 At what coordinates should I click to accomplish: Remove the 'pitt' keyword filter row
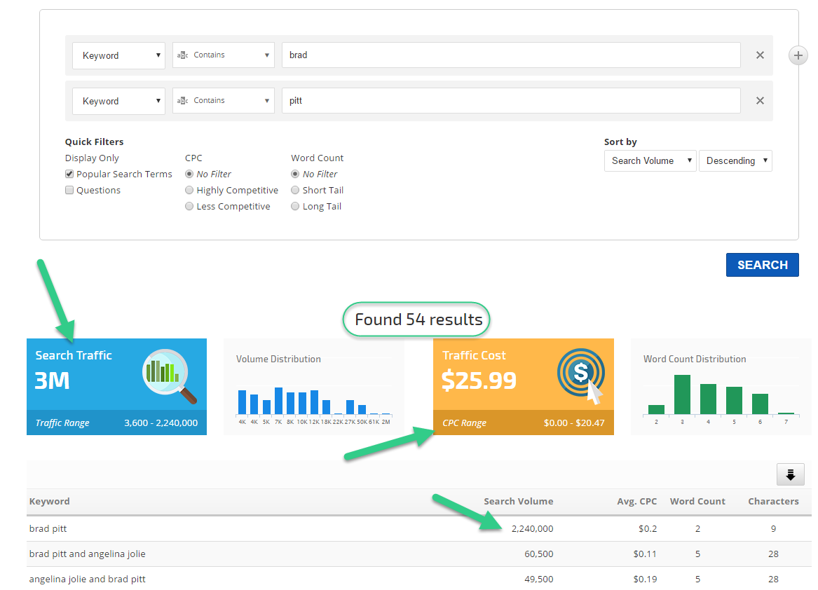click(760, 101)
